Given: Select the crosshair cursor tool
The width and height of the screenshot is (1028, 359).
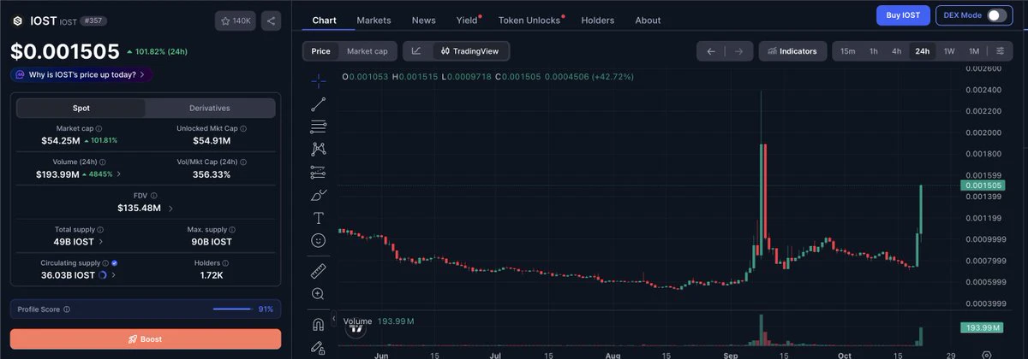Looking at the screenshot, I should 318,81.
